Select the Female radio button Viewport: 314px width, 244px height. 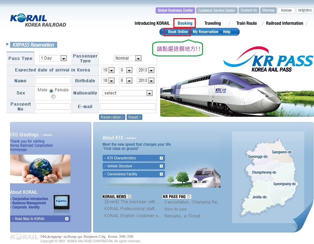click(x=53, y=97)
